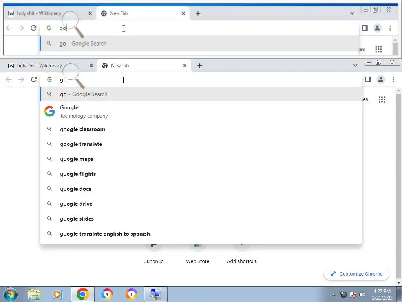
Task: Pick the 'google classroom' suggestion
Action: 201,129
